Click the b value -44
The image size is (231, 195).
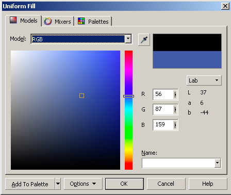click(204, 112)
